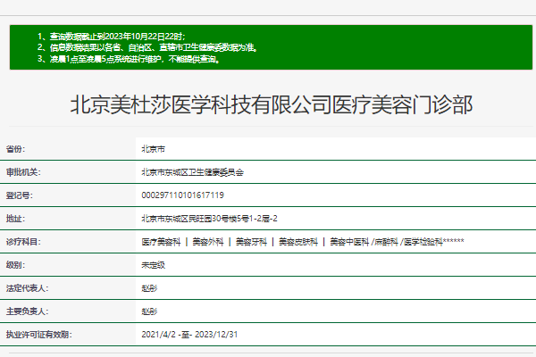Select the 诊疗科目 label
536x357 pixels.
click(23, 242)
